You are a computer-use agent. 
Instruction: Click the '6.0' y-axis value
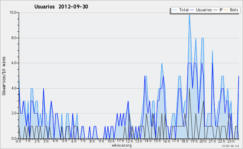point(14,63)
